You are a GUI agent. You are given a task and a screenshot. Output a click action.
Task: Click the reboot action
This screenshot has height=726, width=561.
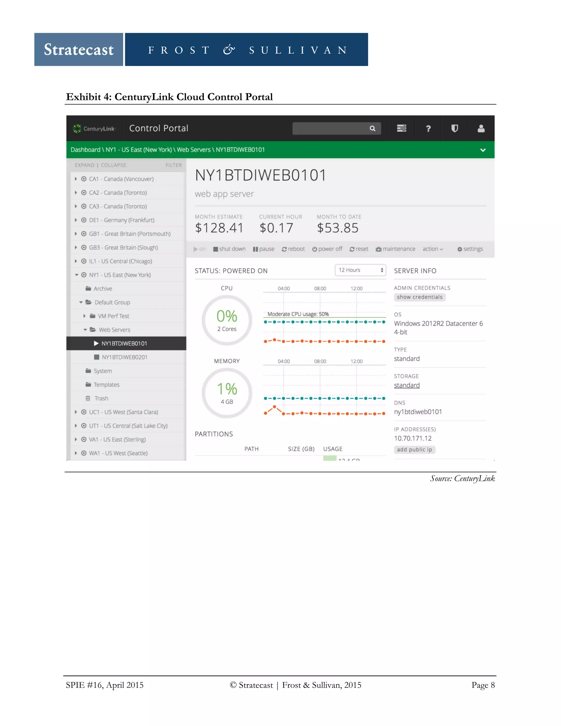(293, 249)
